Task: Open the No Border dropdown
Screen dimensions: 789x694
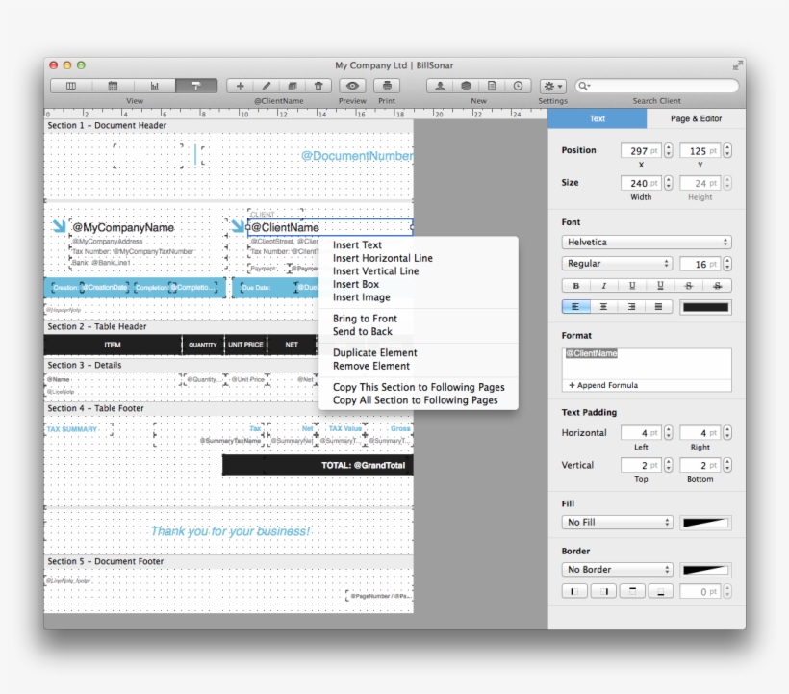Action: click(617, 569)
